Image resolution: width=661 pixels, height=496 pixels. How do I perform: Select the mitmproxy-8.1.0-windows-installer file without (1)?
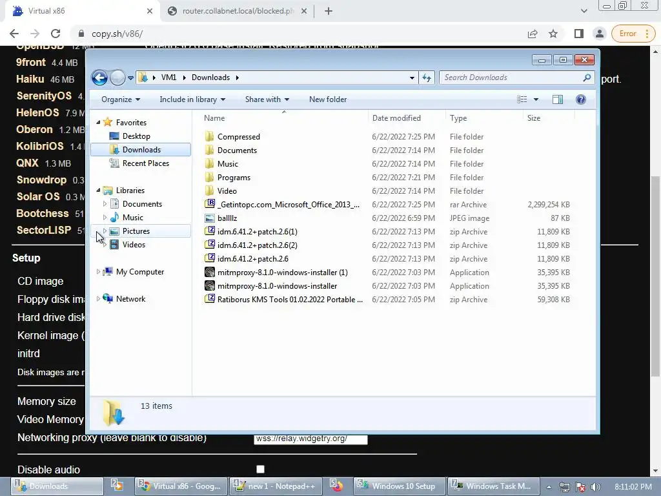pos(277,286)
